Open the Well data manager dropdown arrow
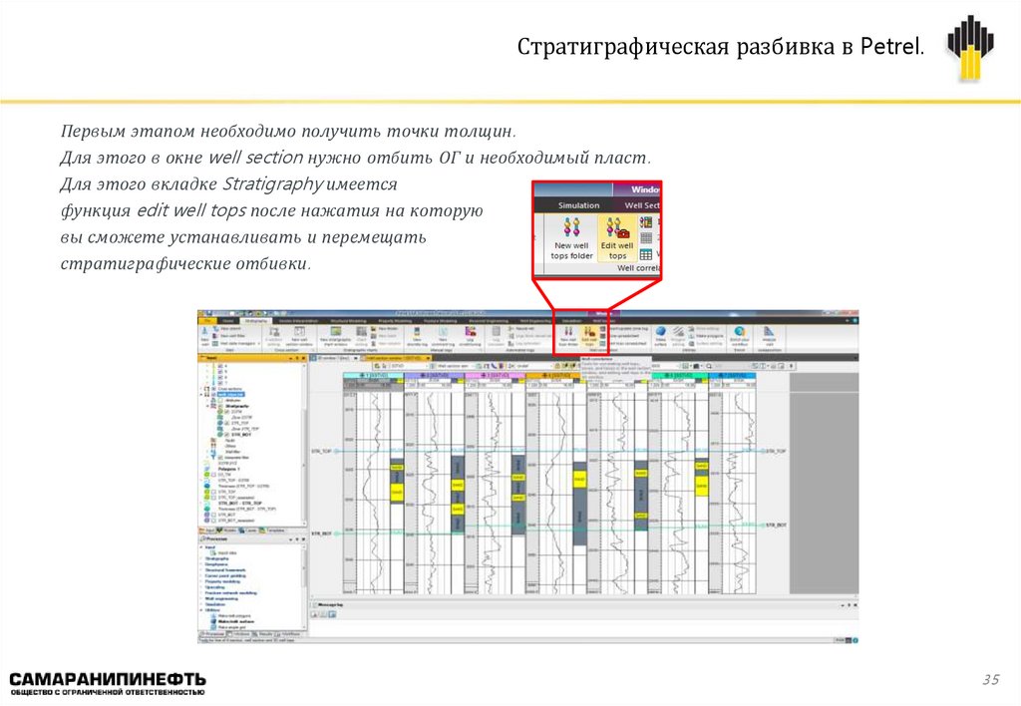This screenshot has width=1021, height=706. pyautogui.click(x=258, y=343)
